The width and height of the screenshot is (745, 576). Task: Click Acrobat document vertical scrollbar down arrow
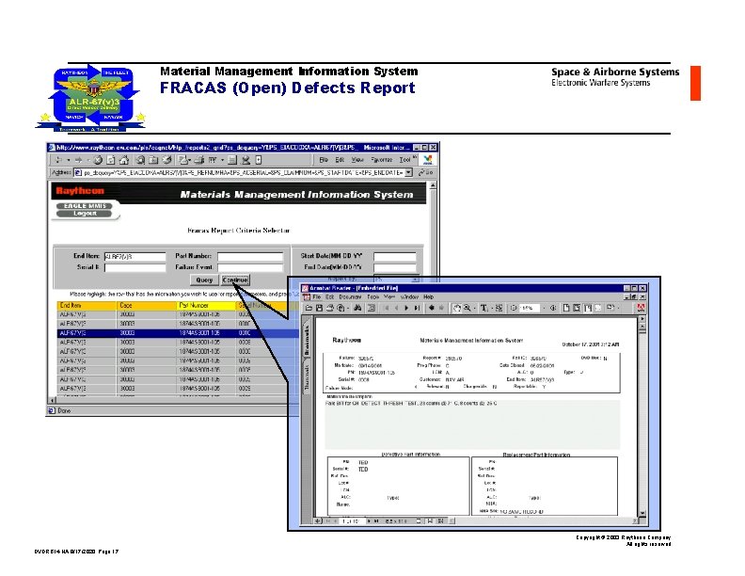coord(642,513)
